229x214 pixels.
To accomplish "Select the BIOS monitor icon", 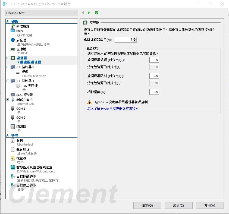I will [13, 31].
